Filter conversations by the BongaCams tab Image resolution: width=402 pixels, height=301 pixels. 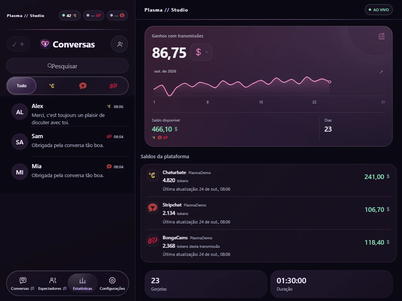pyautogui.click(x=113, y=86)
